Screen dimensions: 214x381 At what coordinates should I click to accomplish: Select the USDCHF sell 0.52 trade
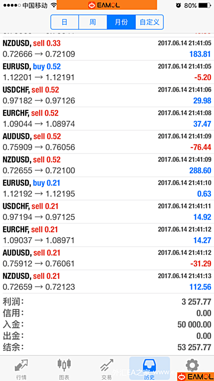(x=107, y=95)
